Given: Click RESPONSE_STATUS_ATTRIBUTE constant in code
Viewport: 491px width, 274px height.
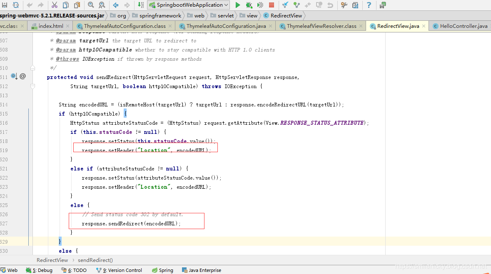Looking at the screenshot, I should [x=322, y=123].
